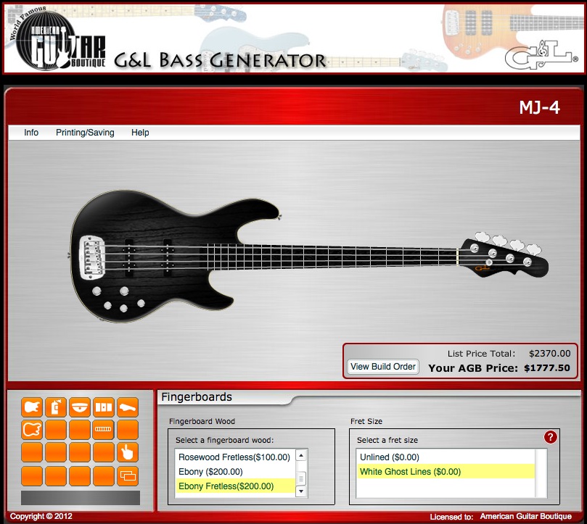Click the G&L logo in the banner
The height and width of the screenshot is (524, 587).
pos(541,54)
